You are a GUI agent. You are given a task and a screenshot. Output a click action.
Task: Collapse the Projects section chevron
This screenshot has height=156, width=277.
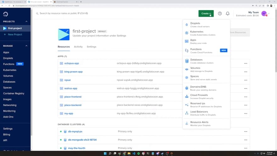pos(26,21)
